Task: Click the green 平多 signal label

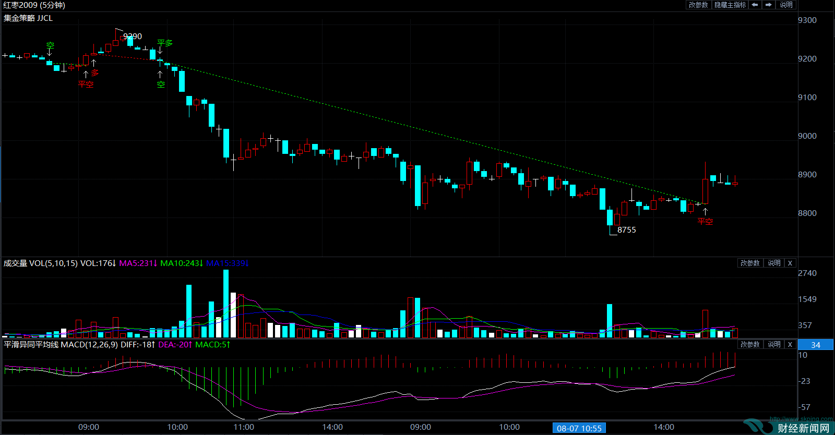Action: coord(165,43)
